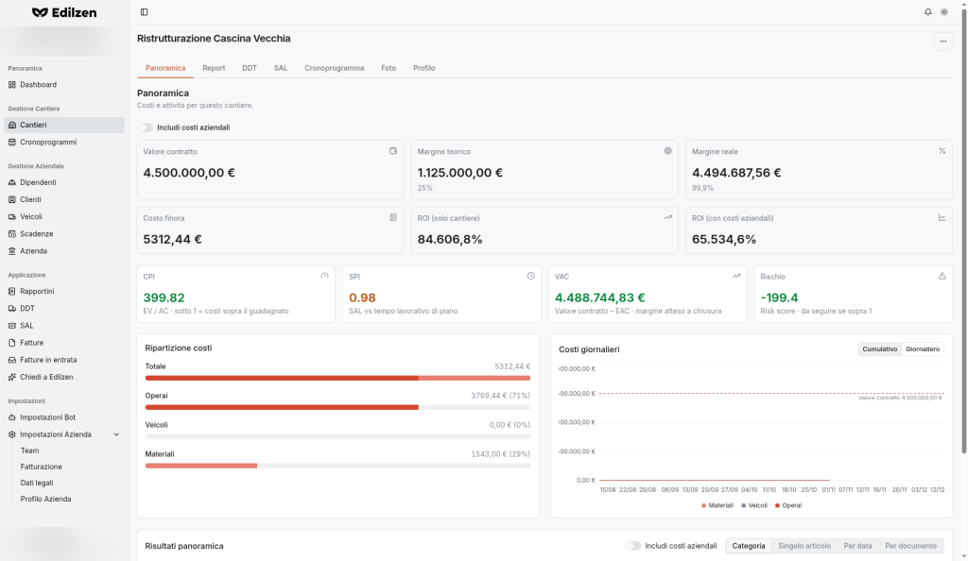Switch theme with the sun icon

944,12
